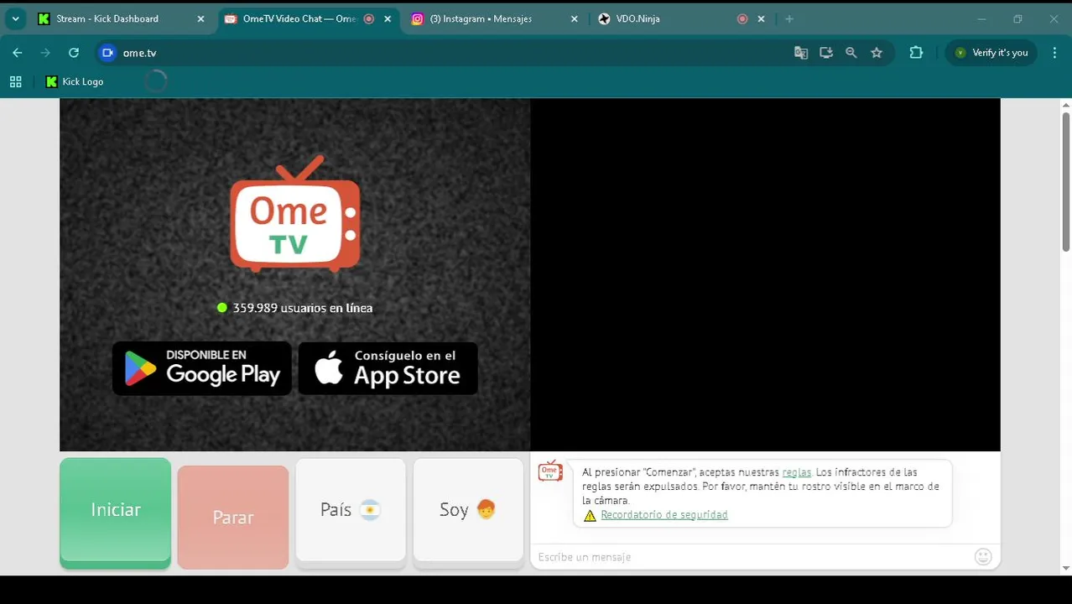Image resolution: width=1072 pixels, height=604 pixels.
Task: Open the Kick Logo bookmark
Action: point(75,81)
